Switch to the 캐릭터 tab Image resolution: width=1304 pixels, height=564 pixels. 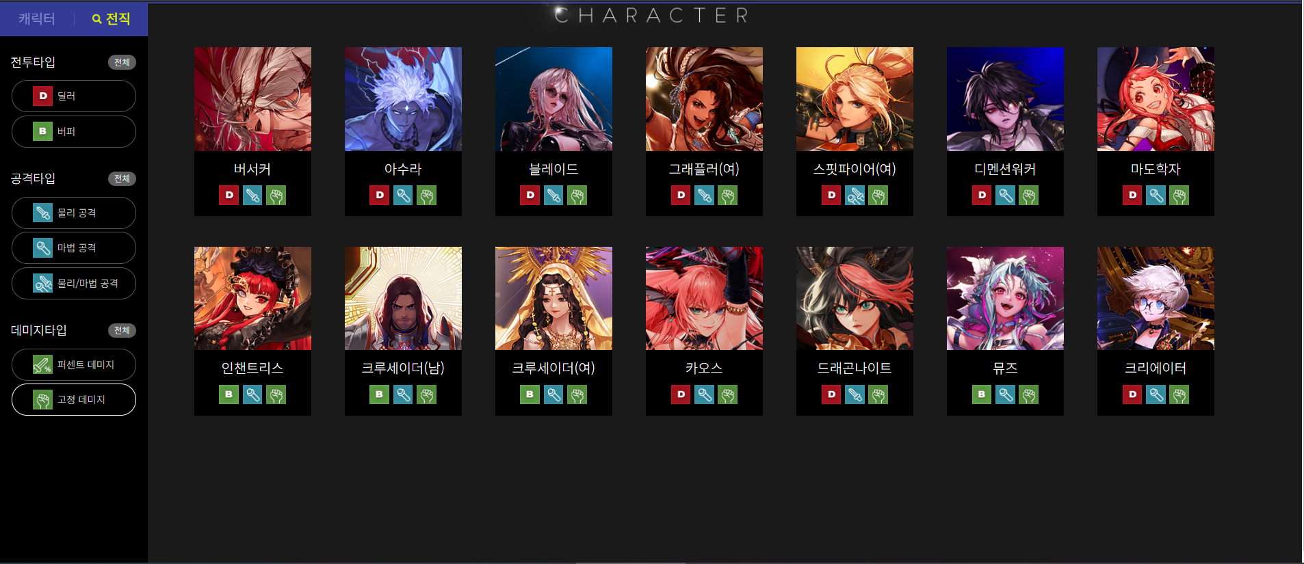tap(37, 18)
